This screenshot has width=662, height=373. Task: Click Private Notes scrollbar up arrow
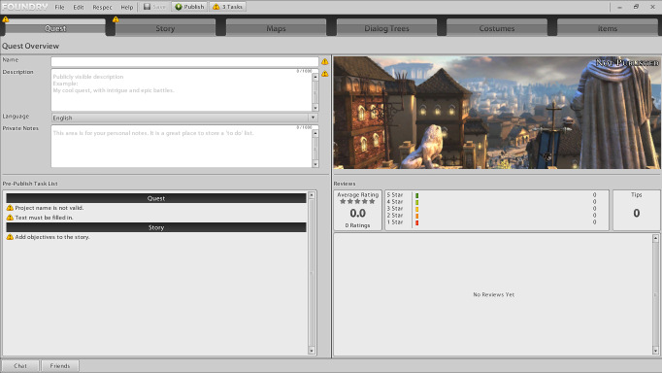click(x=315, y=133)
